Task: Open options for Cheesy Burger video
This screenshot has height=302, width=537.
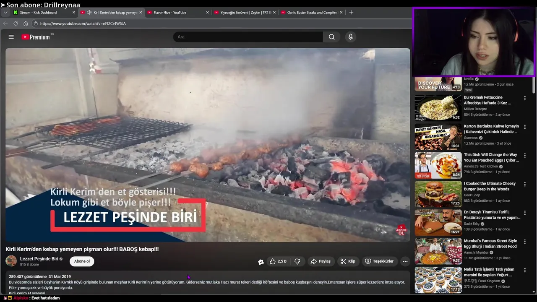Action: point(524,184)
